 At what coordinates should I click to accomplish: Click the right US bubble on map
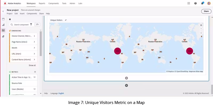(190, 51)
